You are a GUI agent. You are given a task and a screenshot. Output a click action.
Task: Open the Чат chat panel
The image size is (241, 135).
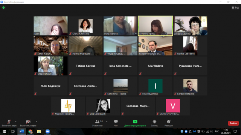click(116, 123)
